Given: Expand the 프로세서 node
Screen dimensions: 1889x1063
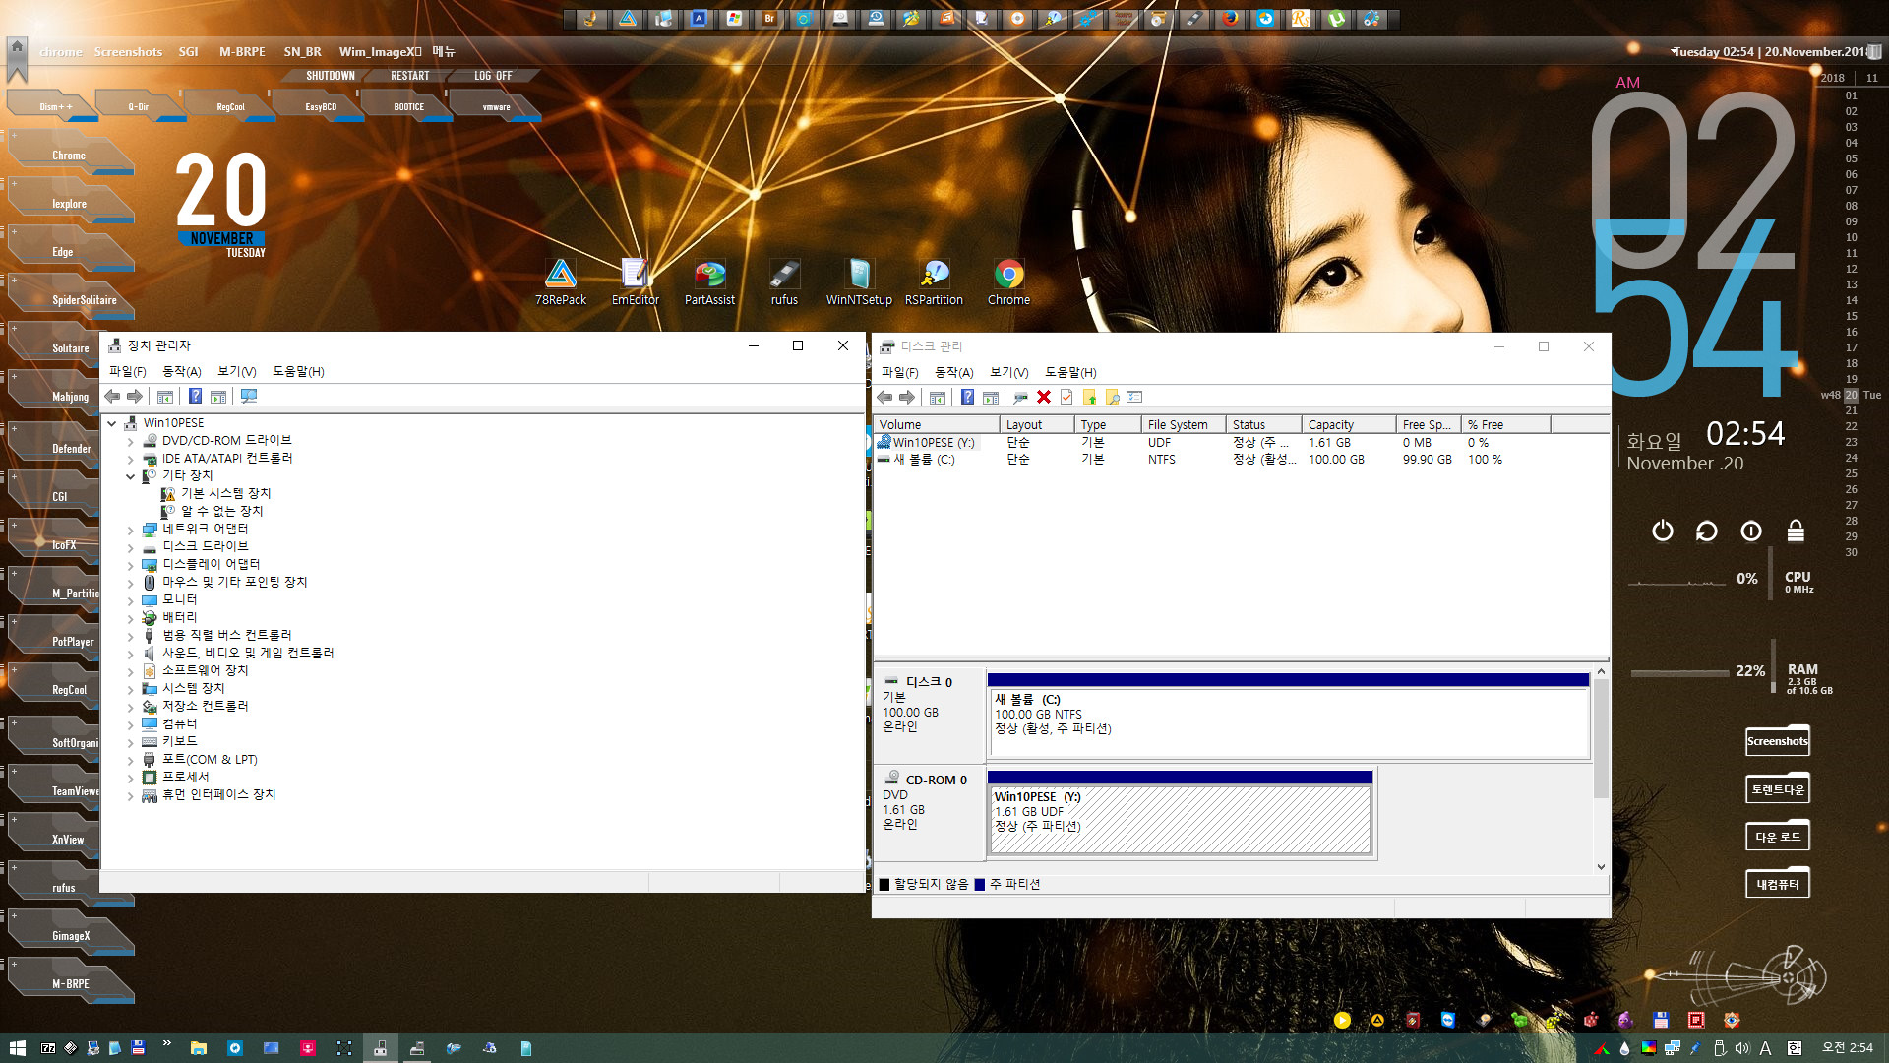Looking at the screenshot, I should 130,778.
